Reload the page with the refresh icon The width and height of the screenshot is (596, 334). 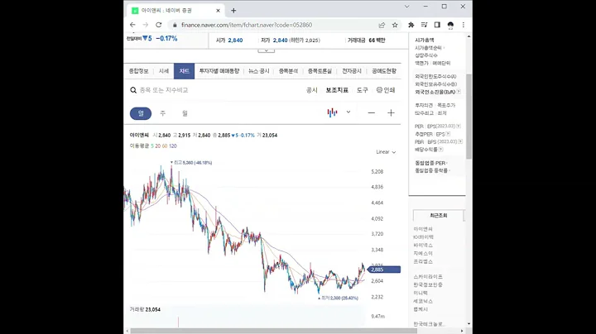[x=158, y=25]
